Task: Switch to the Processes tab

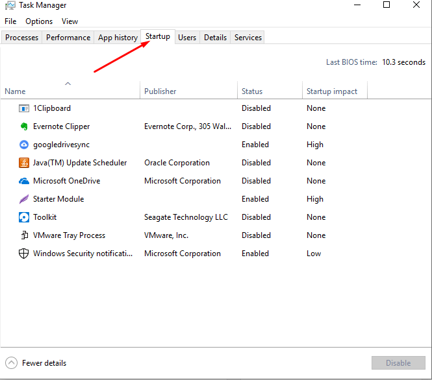Action: click(22, 38)
